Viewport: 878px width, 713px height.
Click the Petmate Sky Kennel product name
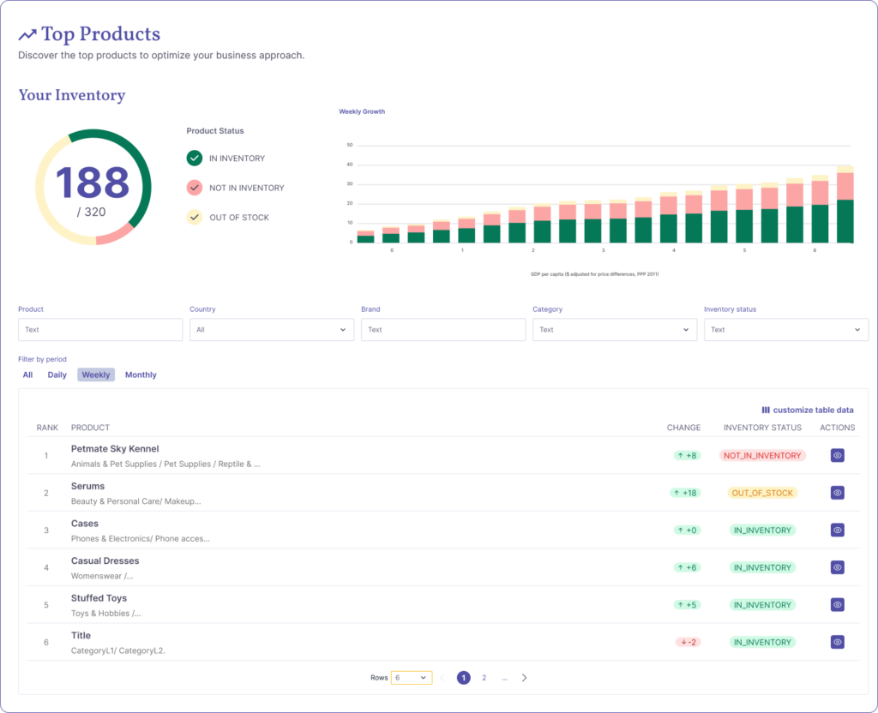115,449
